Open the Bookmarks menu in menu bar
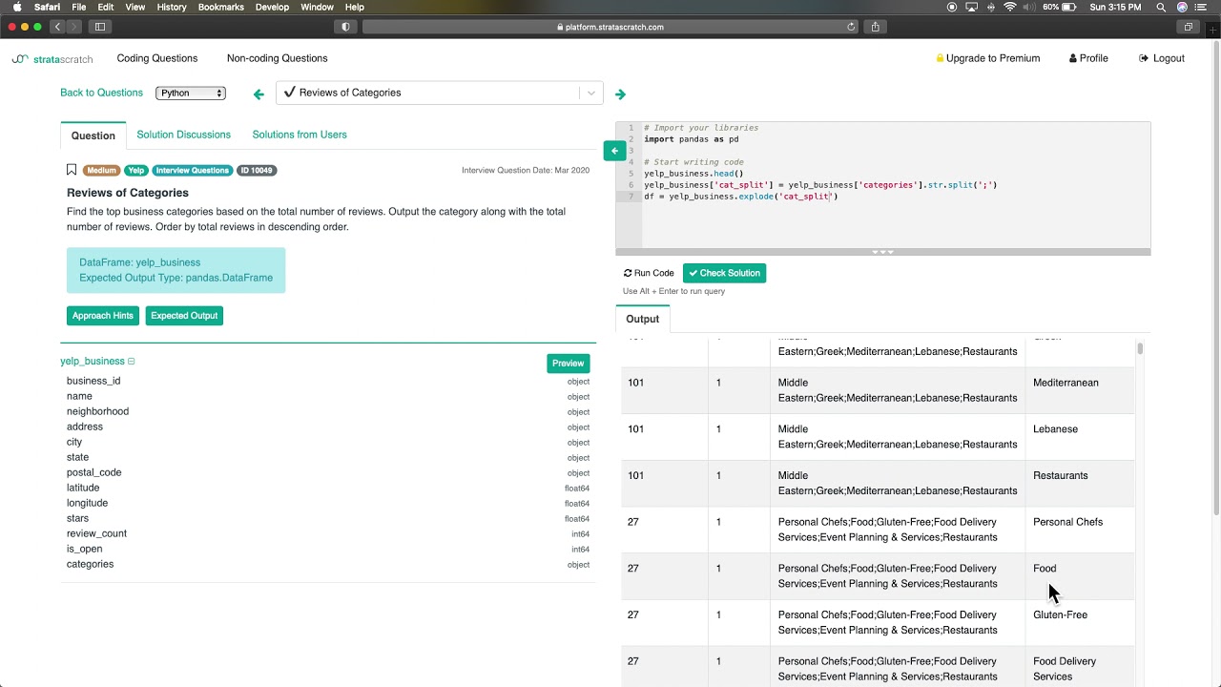 pos(220,7)
